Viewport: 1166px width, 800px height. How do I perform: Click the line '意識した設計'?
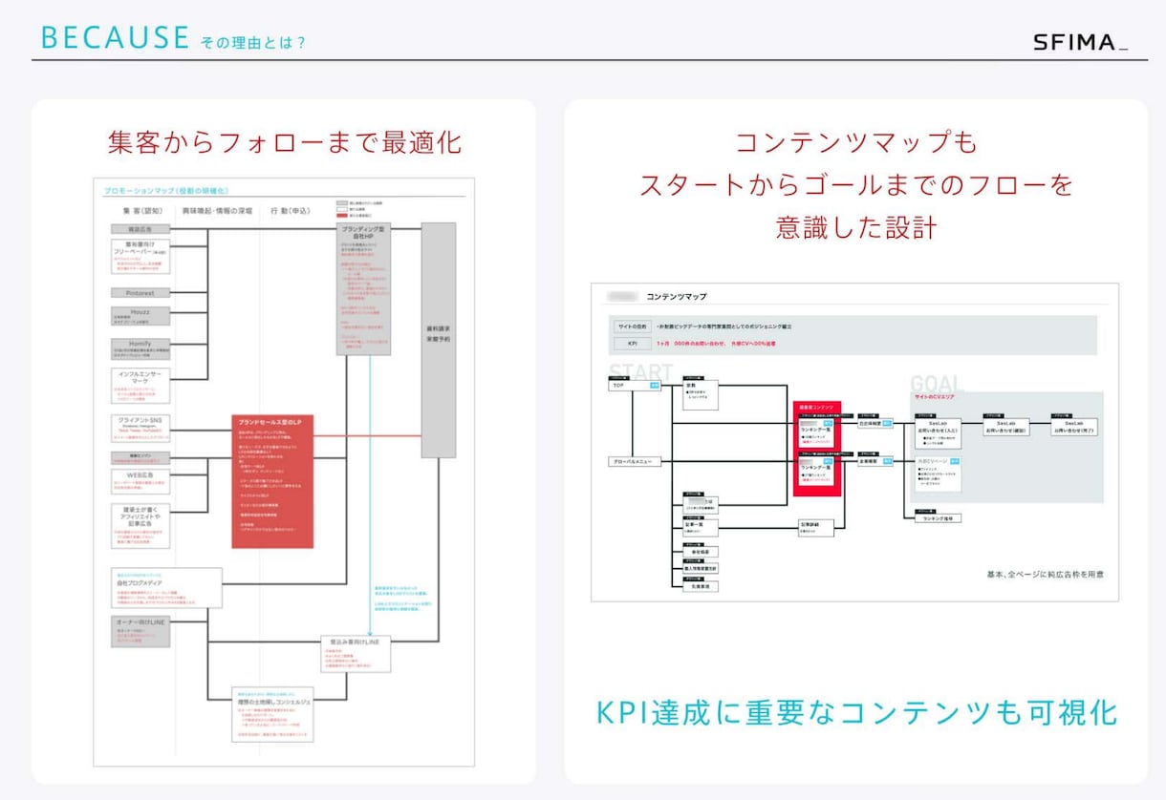[856, 227]
